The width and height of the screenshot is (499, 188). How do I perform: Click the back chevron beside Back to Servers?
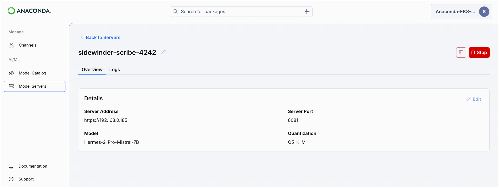pos(82,37)
